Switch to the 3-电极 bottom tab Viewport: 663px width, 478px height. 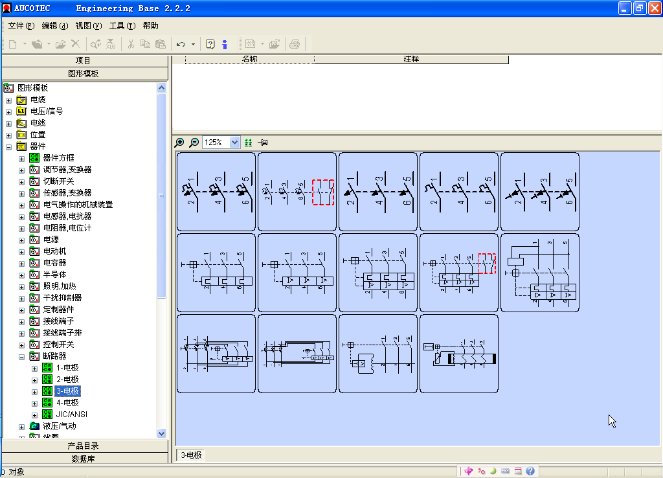pyautogui.click(x=191, y=455)
